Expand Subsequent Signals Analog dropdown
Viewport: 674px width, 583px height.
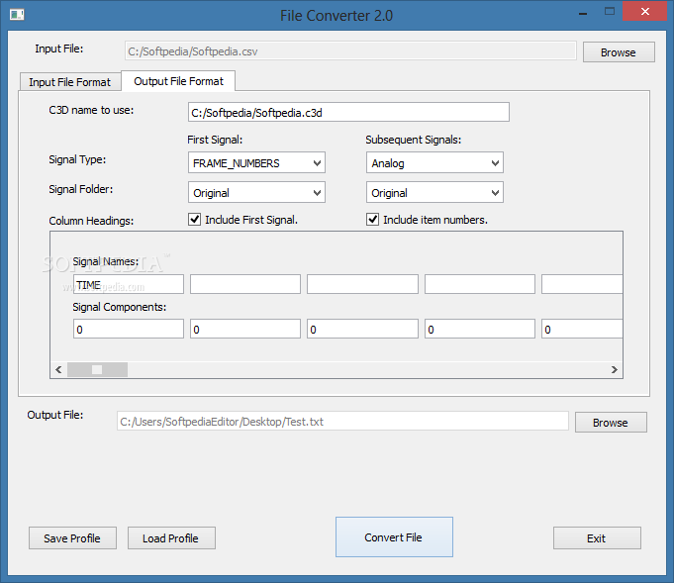pos(434,163)
